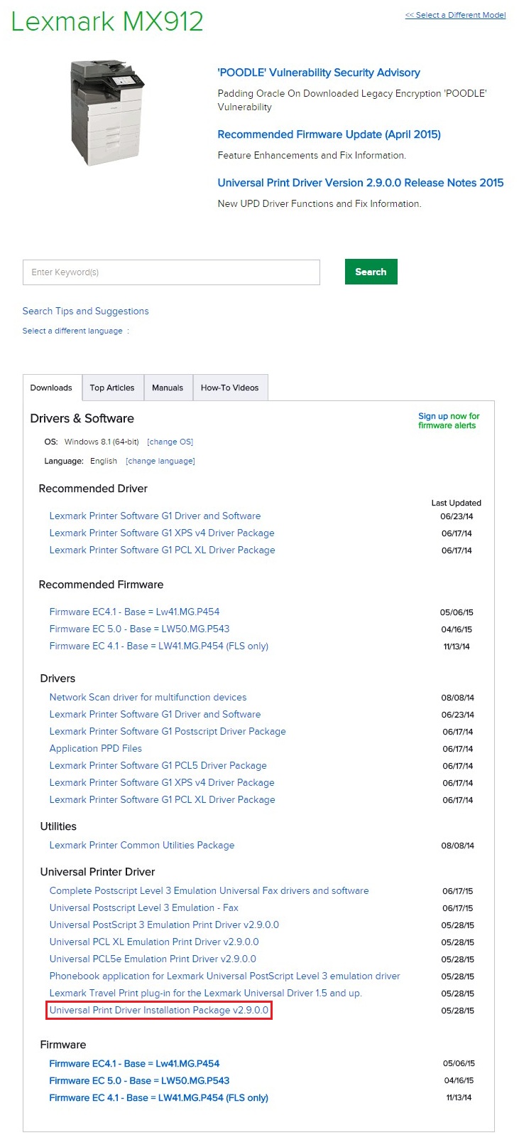Open Universal Print Driver 2.9.0.0 Release Notes
Screen dimensions: 519x1140
360,183
